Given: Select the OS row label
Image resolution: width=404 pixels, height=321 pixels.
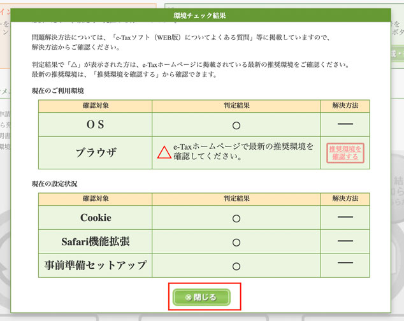Looking at the screenshot, I should click(x=96, y=125).
